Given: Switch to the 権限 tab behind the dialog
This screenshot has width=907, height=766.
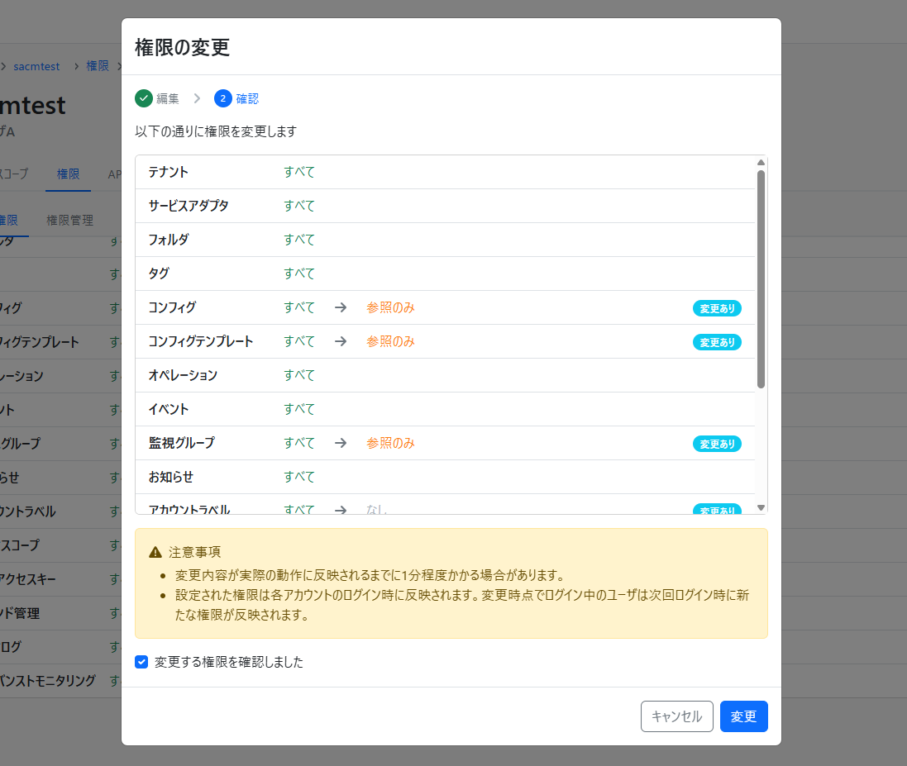Looking at the screenshot, I should (x=68, y=174).
